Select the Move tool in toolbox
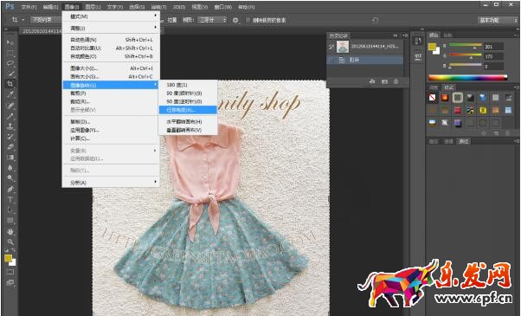521x316 pixels. 10,42
